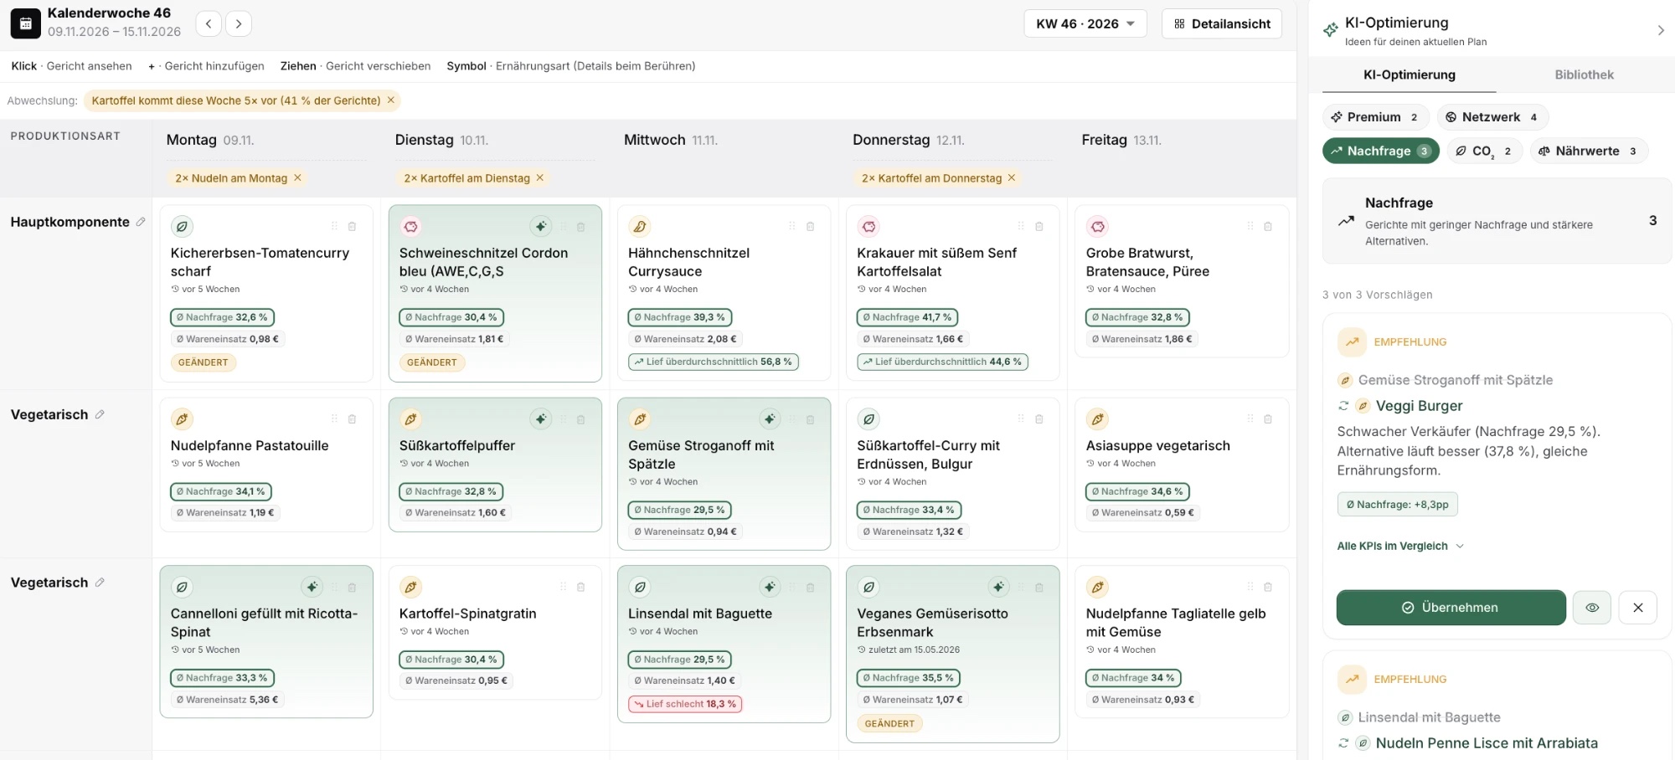Dismiss the Kartoffel kommt diese Woche 5× warning
The height and width of the screenshot is (760, 1675).
point(390,100)
